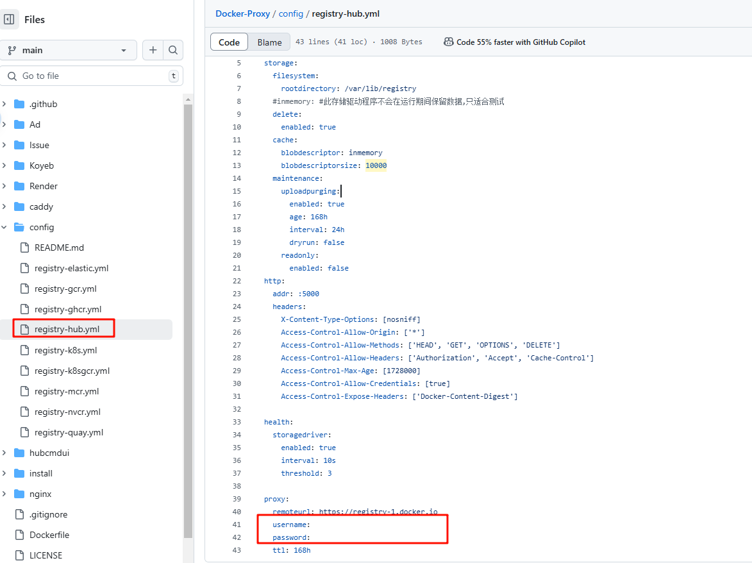This screenshot has width=752, height=563.
Task: Click the .github folder icon
Action: click(19, 104)
